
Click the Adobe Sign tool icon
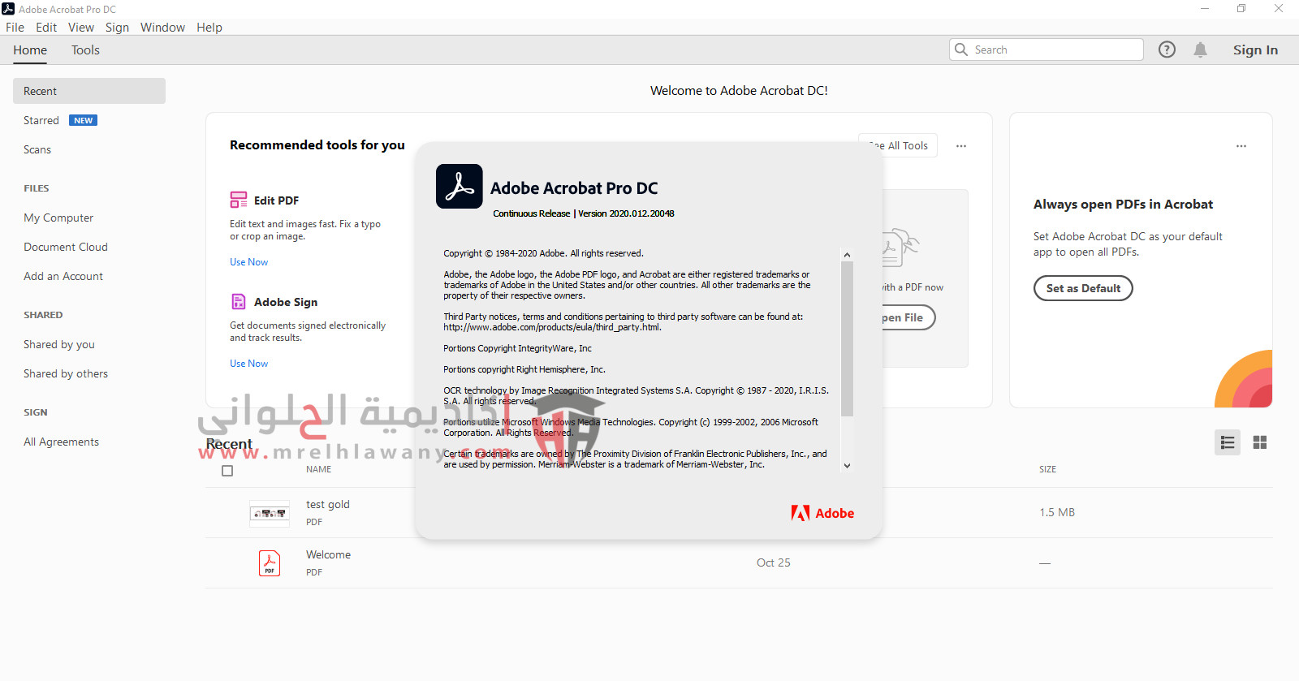coord(239,302)
